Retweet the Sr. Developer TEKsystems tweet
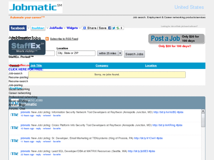214x160 pixels. coord(47,142)
